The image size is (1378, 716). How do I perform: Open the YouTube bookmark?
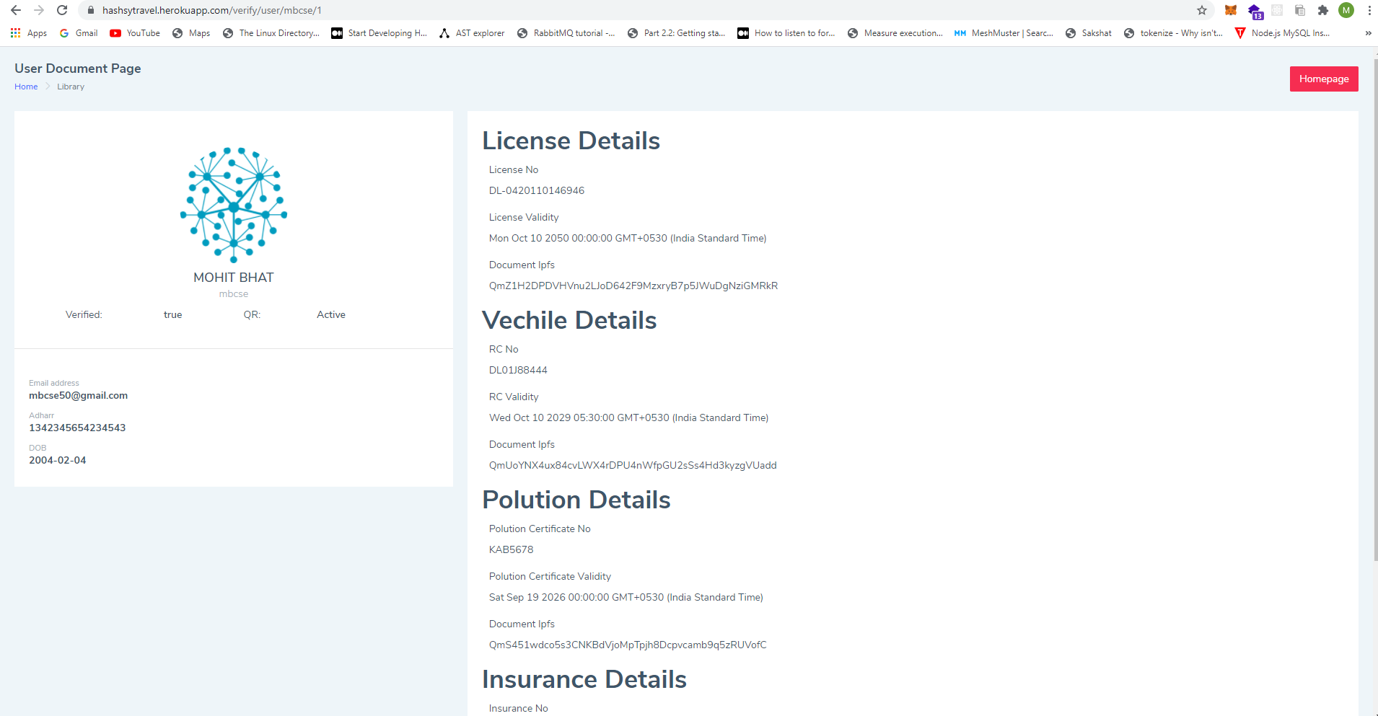135,33
